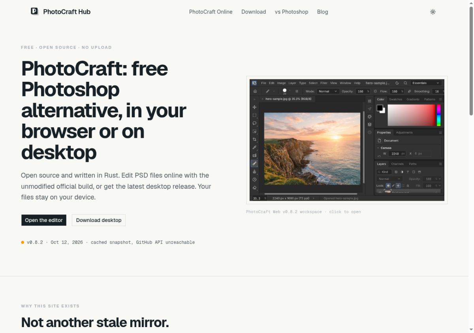Select the Clone Stamp tool
Image resolution: width=474 pixels, height=333 pixels.
coord(254,171)
